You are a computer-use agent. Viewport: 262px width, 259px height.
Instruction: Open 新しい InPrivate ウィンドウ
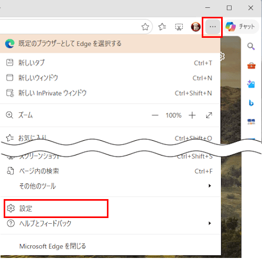coord(110,93)
